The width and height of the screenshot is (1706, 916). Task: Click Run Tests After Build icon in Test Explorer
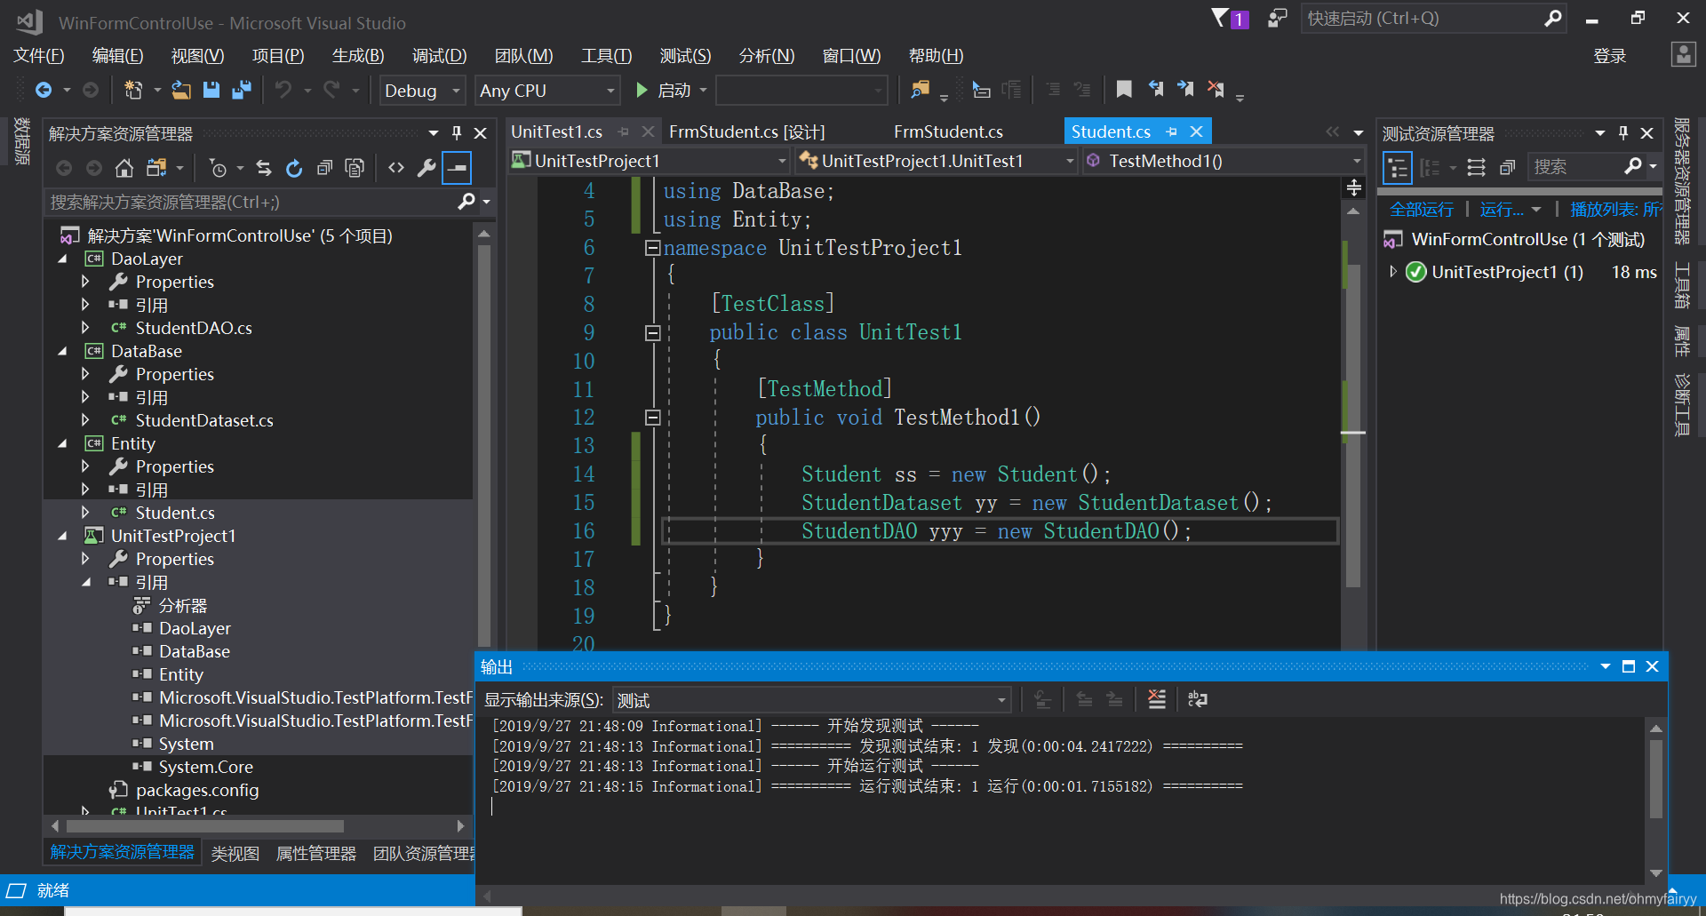[1476, 167]
